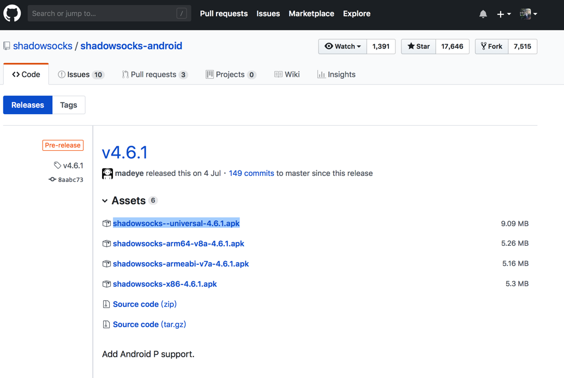Star the shadowsocks-android repository
This screenshot has width=564, height=378.
(x=418, y=46)
